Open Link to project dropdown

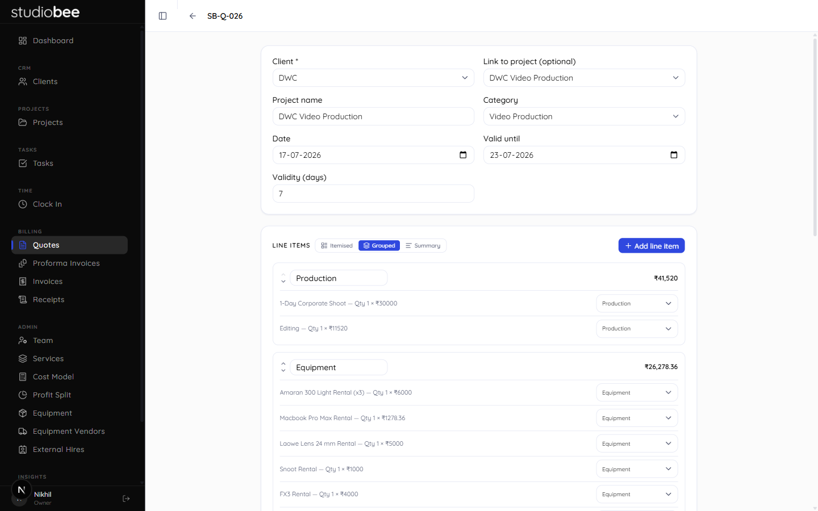pyautogui.click(x=584, y=78)
